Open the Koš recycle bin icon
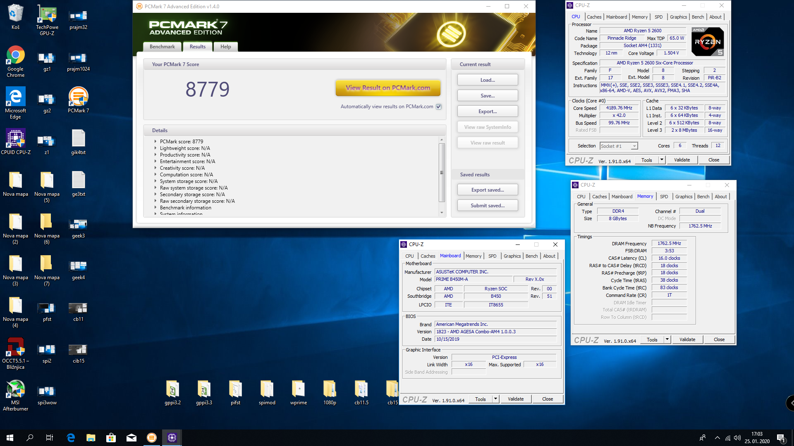 coord(15,17)
